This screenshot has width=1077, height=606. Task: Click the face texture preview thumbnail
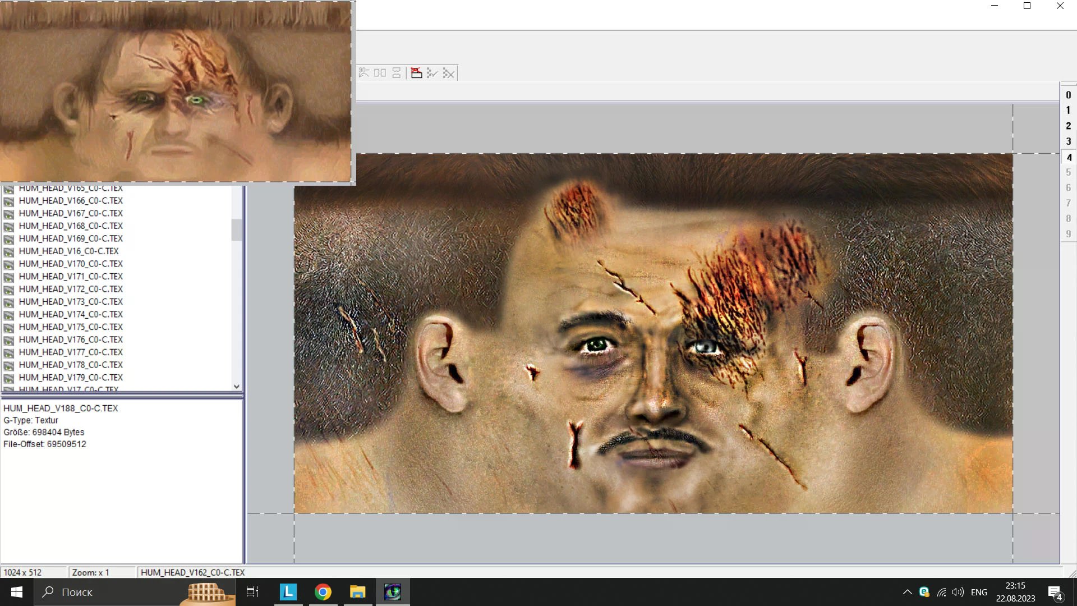pyautogui.click(x=175, y=91)
